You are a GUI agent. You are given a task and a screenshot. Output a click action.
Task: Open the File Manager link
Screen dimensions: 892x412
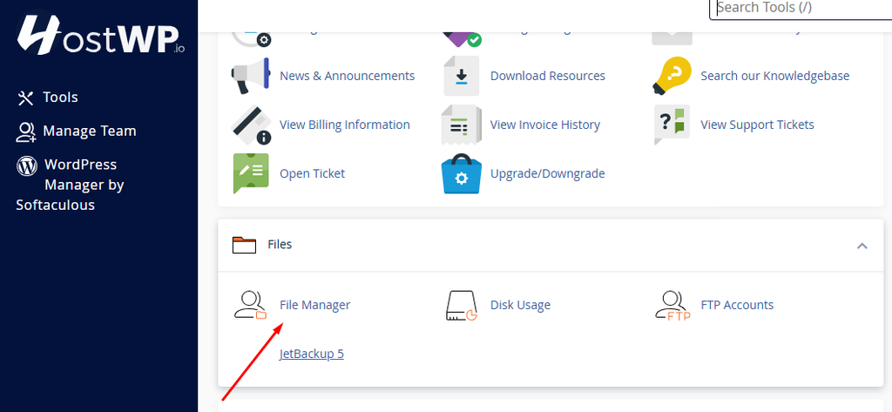coord(315,305)
